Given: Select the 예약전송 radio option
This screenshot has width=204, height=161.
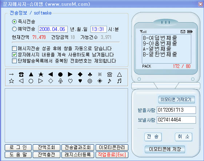Looking at the screenshot, I should [x=14, y=29].
